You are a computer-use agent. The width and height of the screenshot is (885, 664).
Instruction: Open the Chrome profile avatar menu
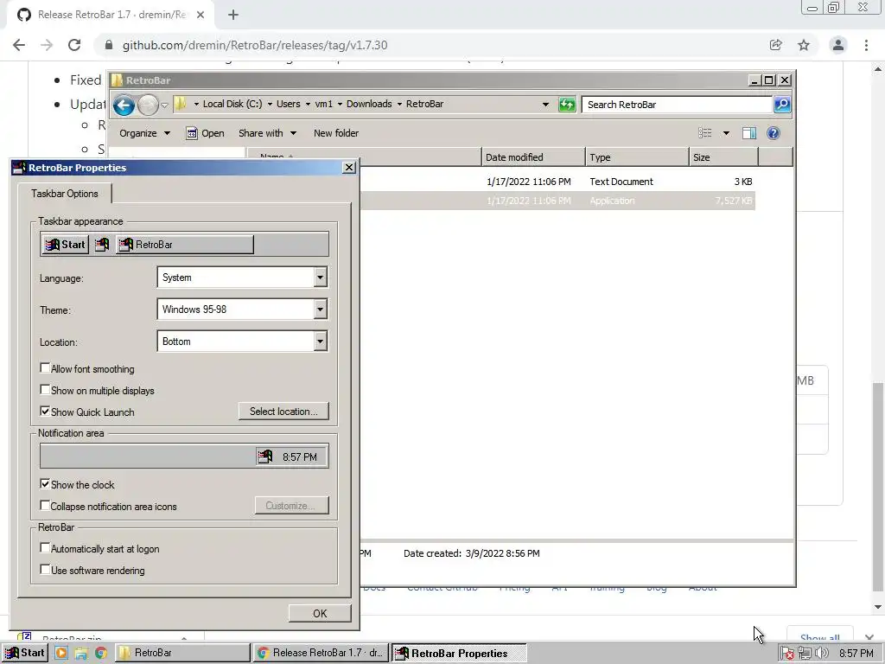pyautogui.click(x=838, y=45)
